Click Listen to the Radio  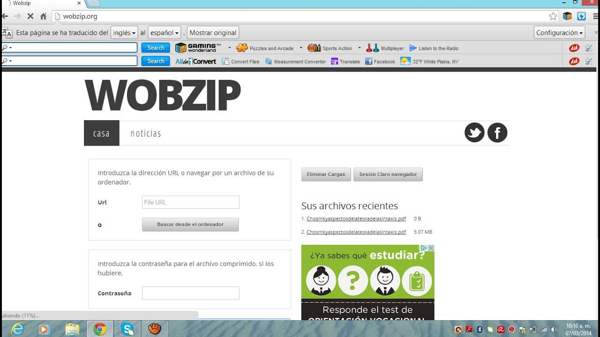(434, 48)
